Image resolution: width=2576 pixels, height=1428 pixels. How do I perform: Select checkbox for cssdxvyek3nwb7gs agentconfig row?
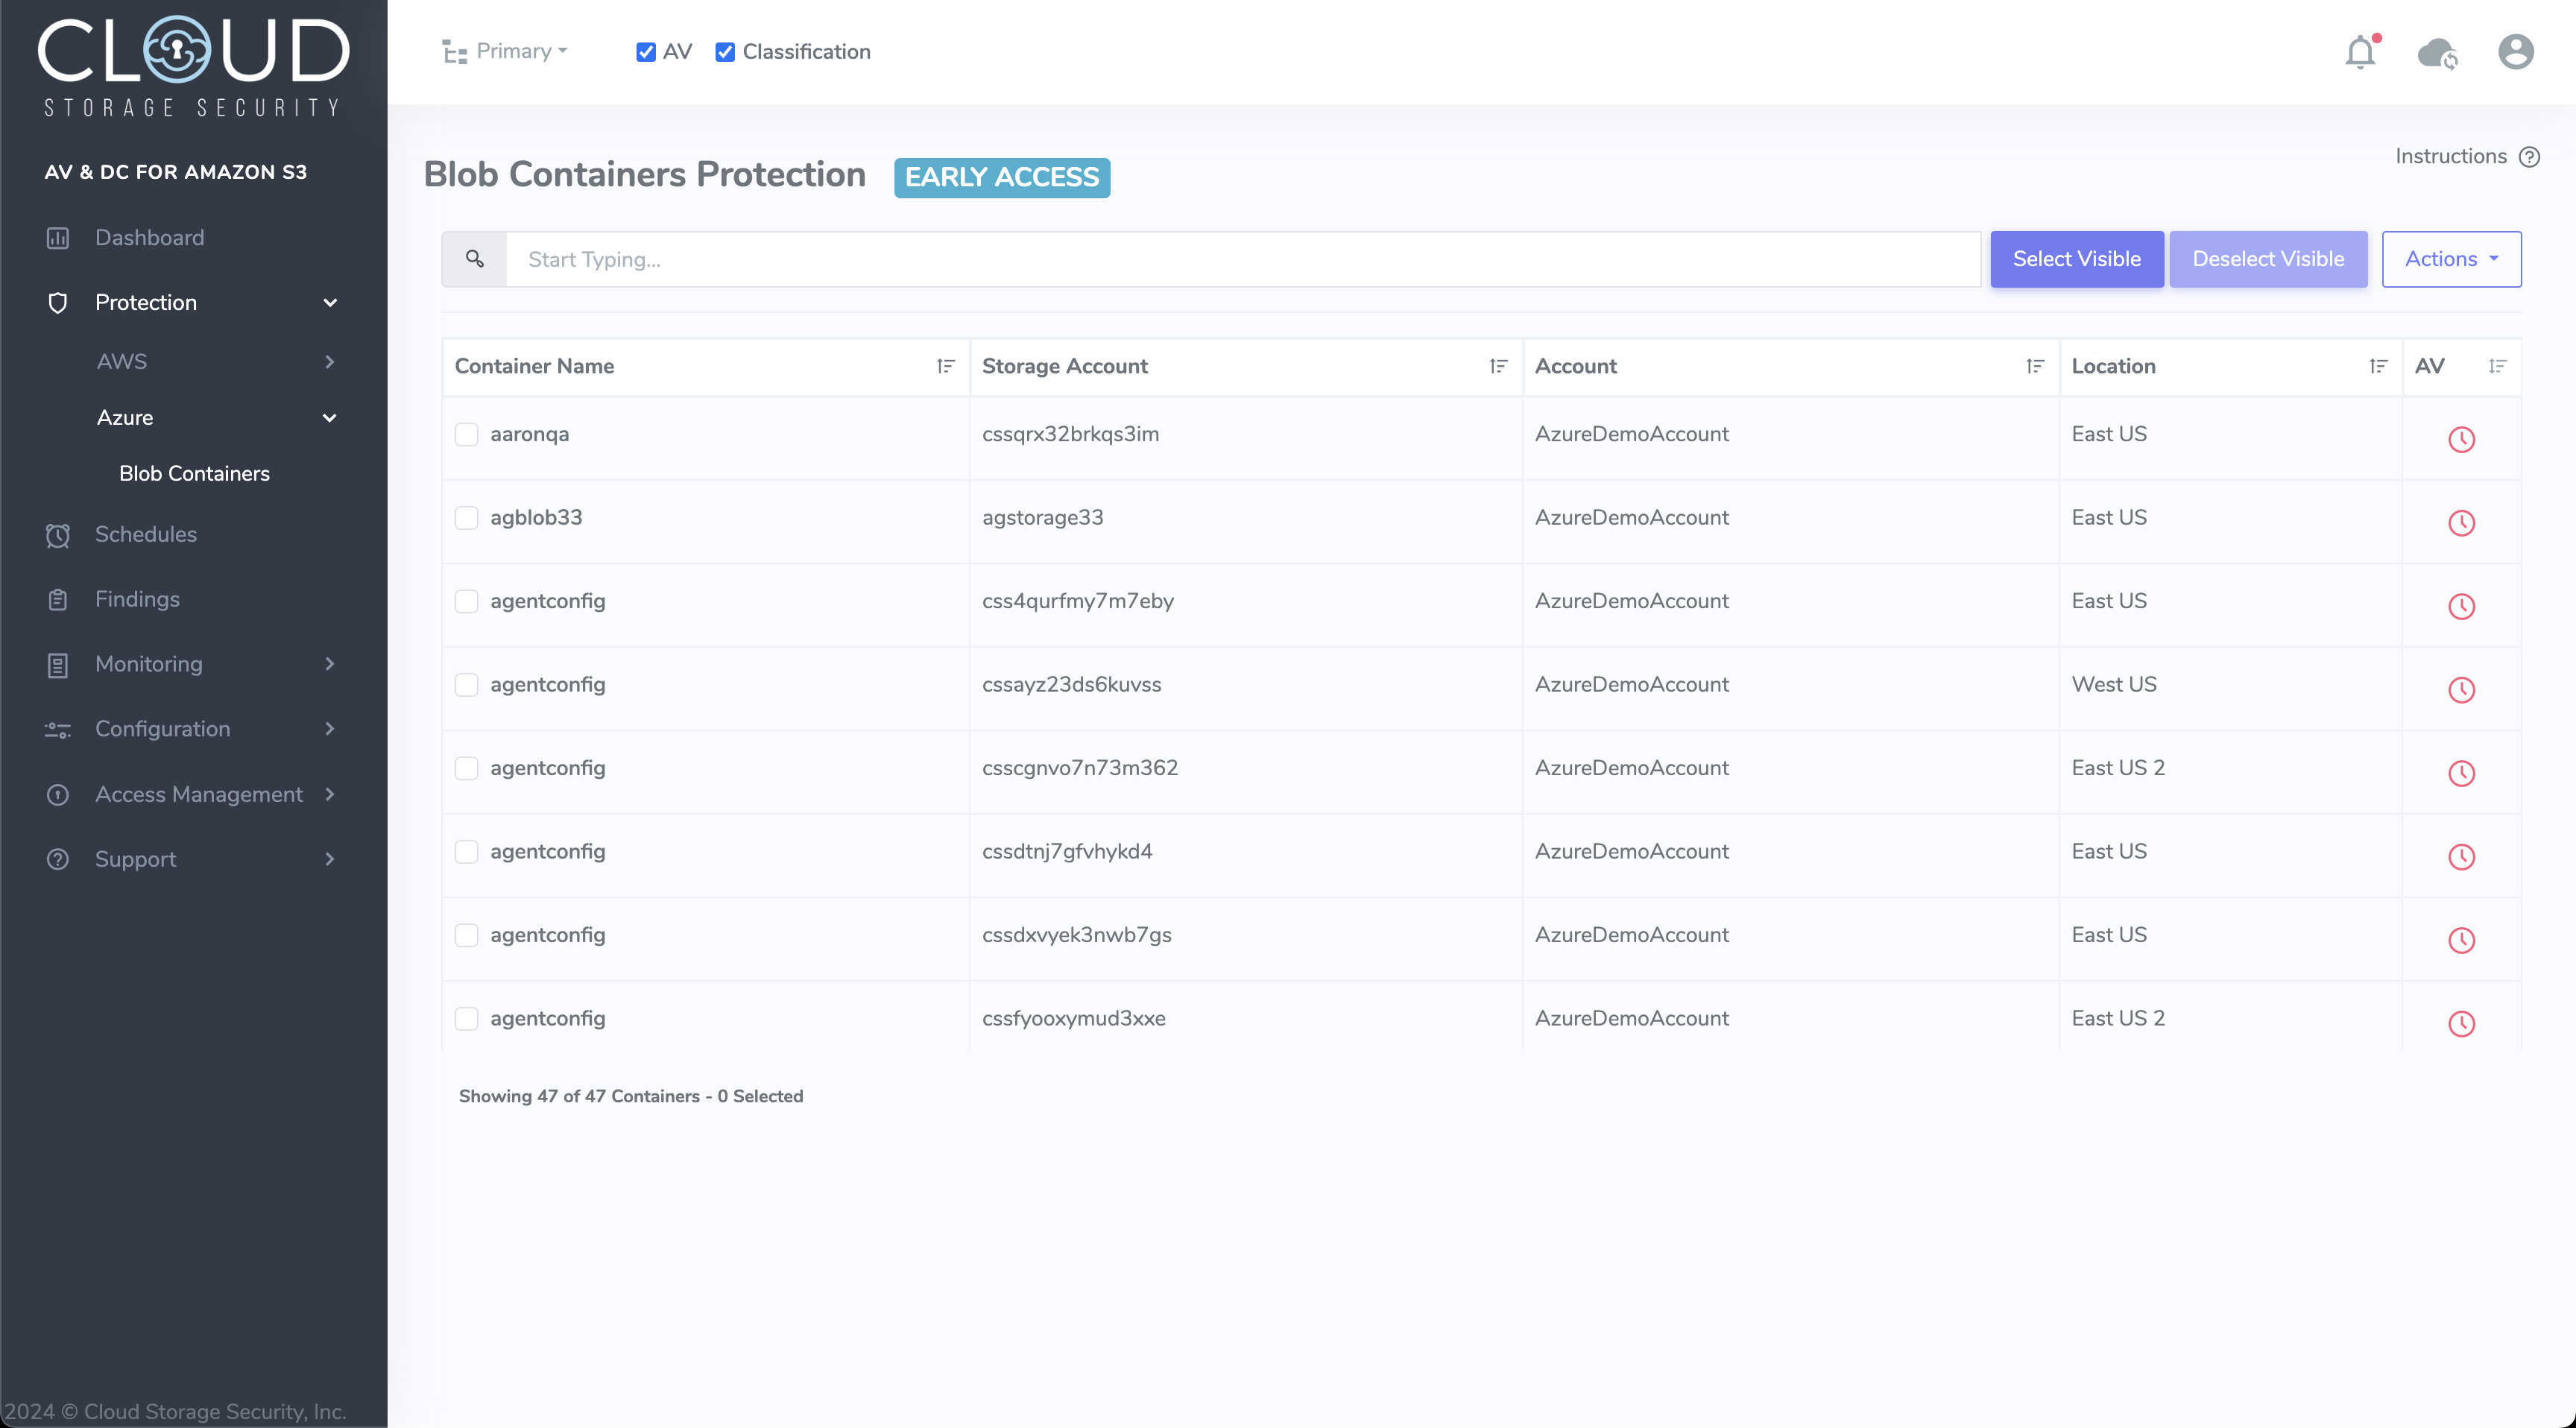(466, 935)
